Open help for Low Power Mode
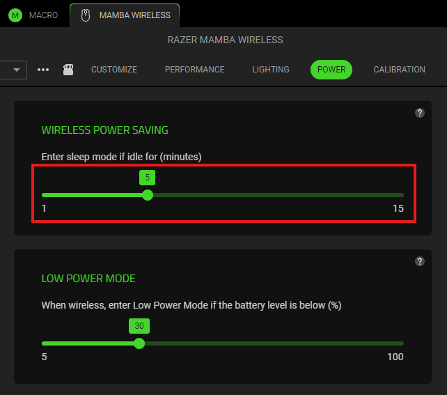The height and width of the screenshot is (395, 447). 420,261
